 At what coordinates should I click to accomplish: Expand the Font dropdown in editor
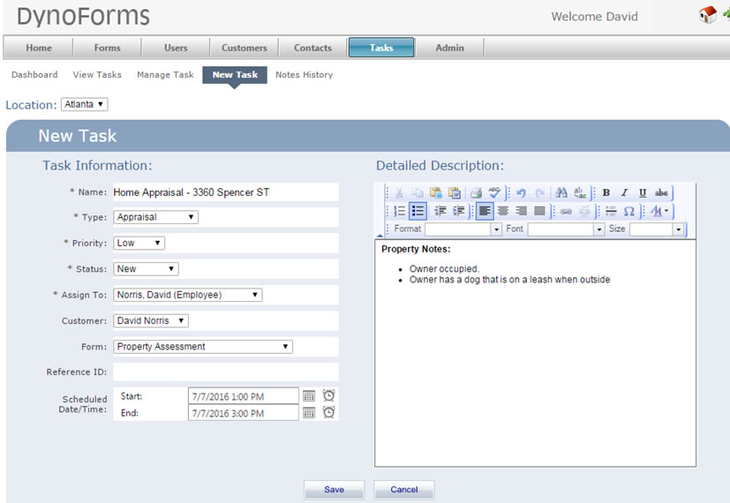coord(599,229)
